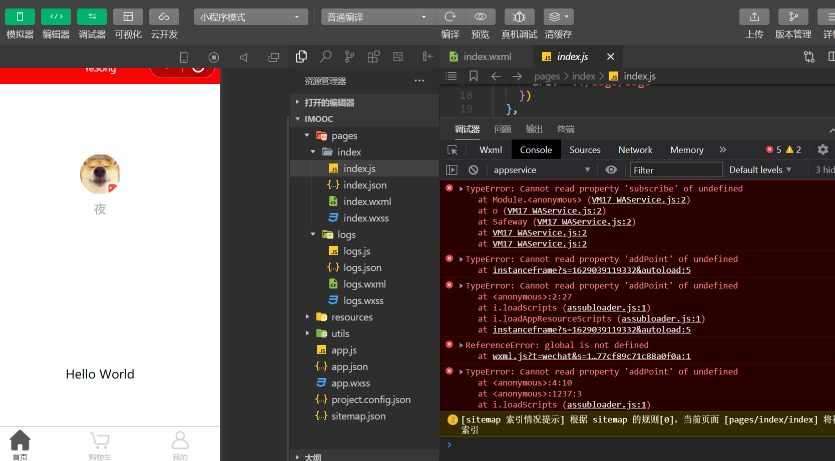
Task: Open the Wxml devtools tab
Action: 491,150
